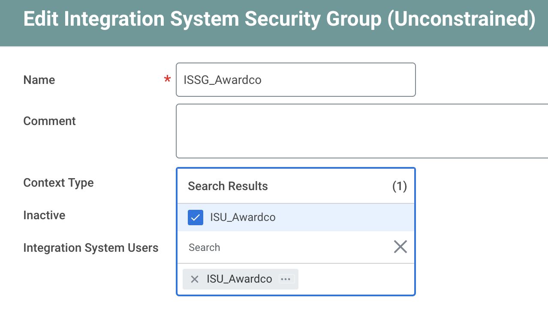Click the ISU_Awardco token label text

click(x=239, y=279)
